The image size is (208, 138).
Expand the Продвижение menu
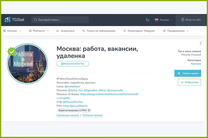click(x=175, y=31)
